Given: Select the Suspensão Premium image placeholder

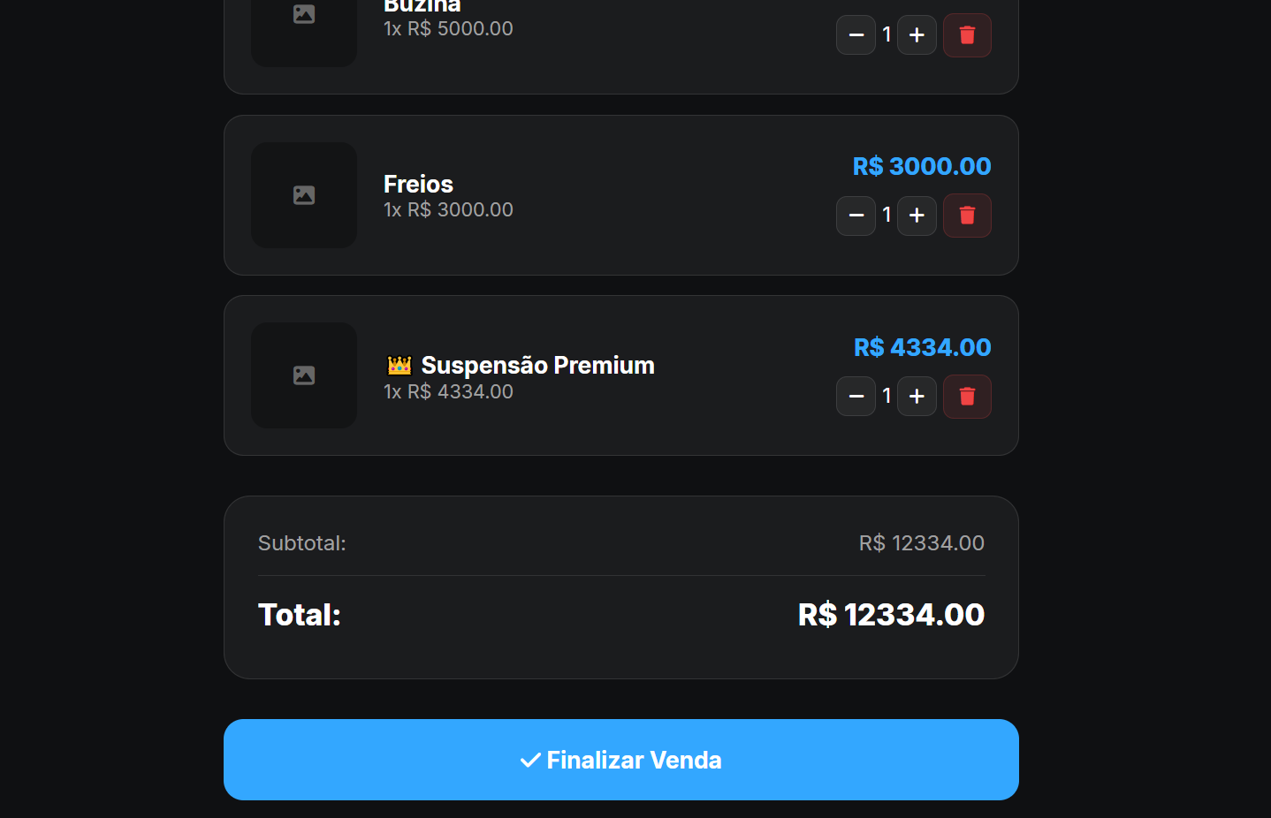Looking at the screenshot, I should [x=304, y=375].
